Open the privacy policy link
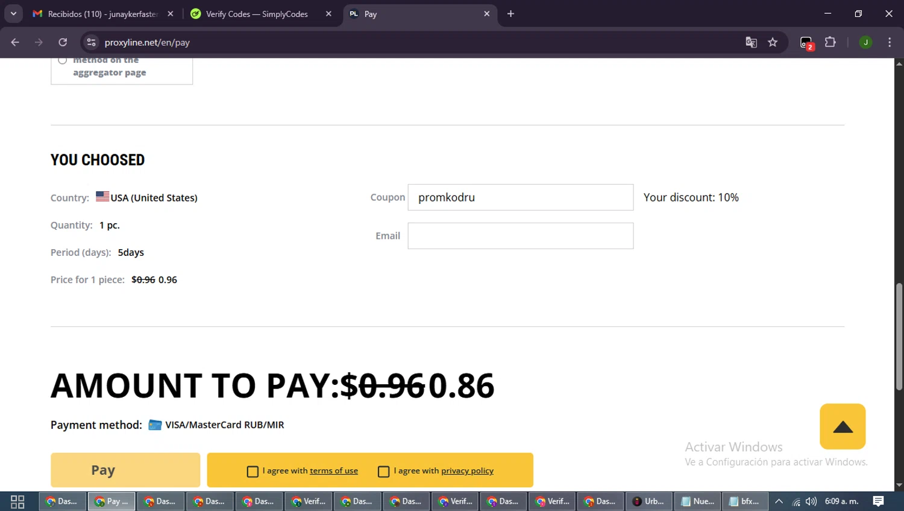Screen dimensions: 904x511 click(467, 471)
